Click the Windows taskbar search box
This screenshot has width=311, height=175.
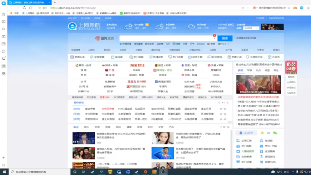(40, 172)
